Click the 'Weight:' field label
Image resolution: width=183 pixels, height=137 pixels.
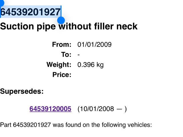59,65
